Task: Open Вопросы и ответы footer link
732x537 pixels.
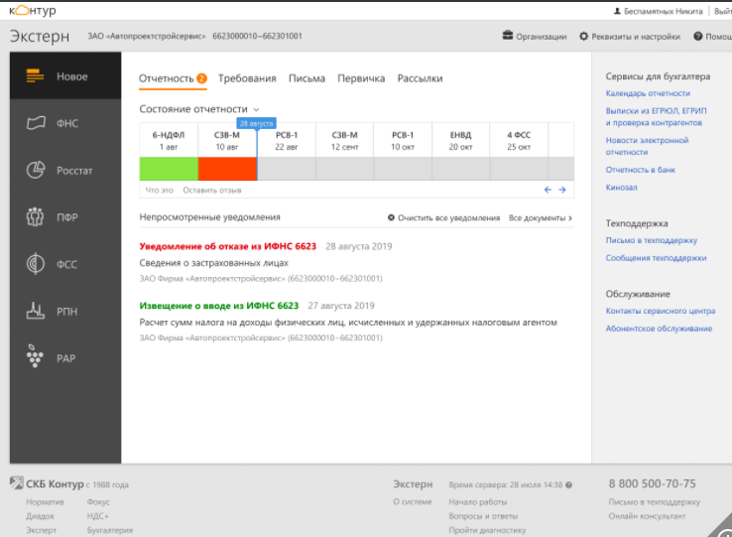Action: [x=483, y=516]
